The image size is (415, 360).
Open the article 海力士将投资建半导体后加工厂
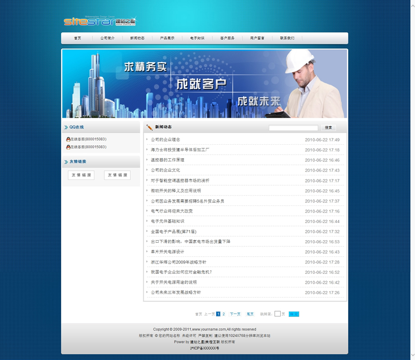tap(179, 150)
